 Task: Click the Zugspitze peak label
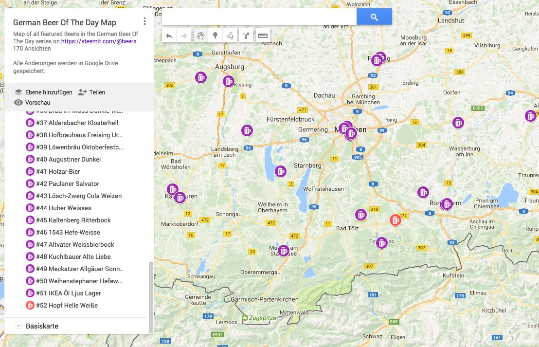263,318
